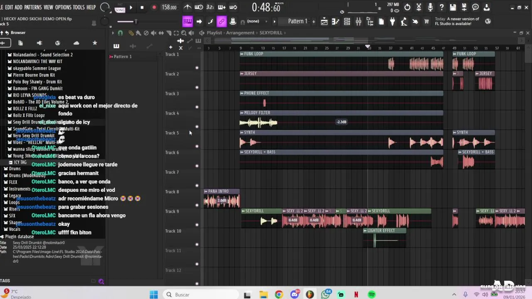Image resolution: width=532 pixels, height=299 pixels.
Task: Mute Track 9 using its dot
Action: 197,225
